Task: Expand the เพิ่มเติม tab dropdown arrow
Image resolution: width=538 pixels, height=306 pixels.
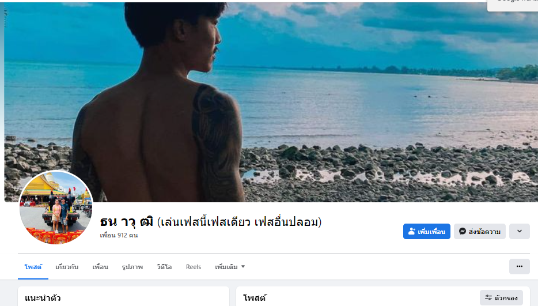Action: point(243,266)
